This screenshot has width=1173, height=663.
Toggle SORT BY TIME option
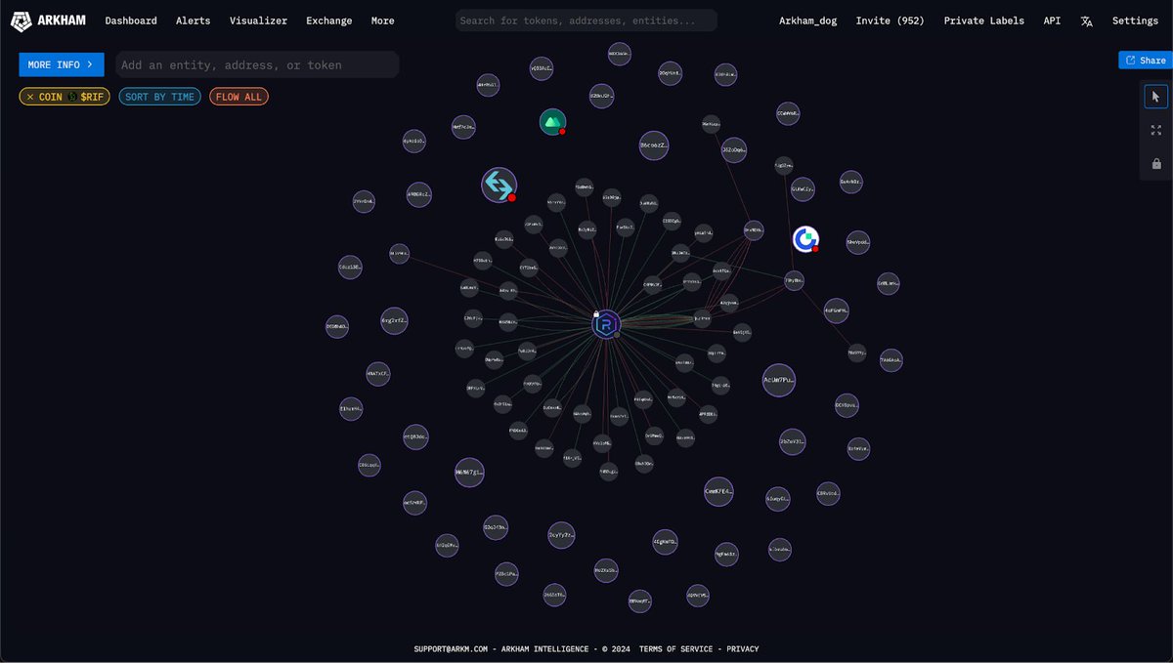[x=160, y=97]
